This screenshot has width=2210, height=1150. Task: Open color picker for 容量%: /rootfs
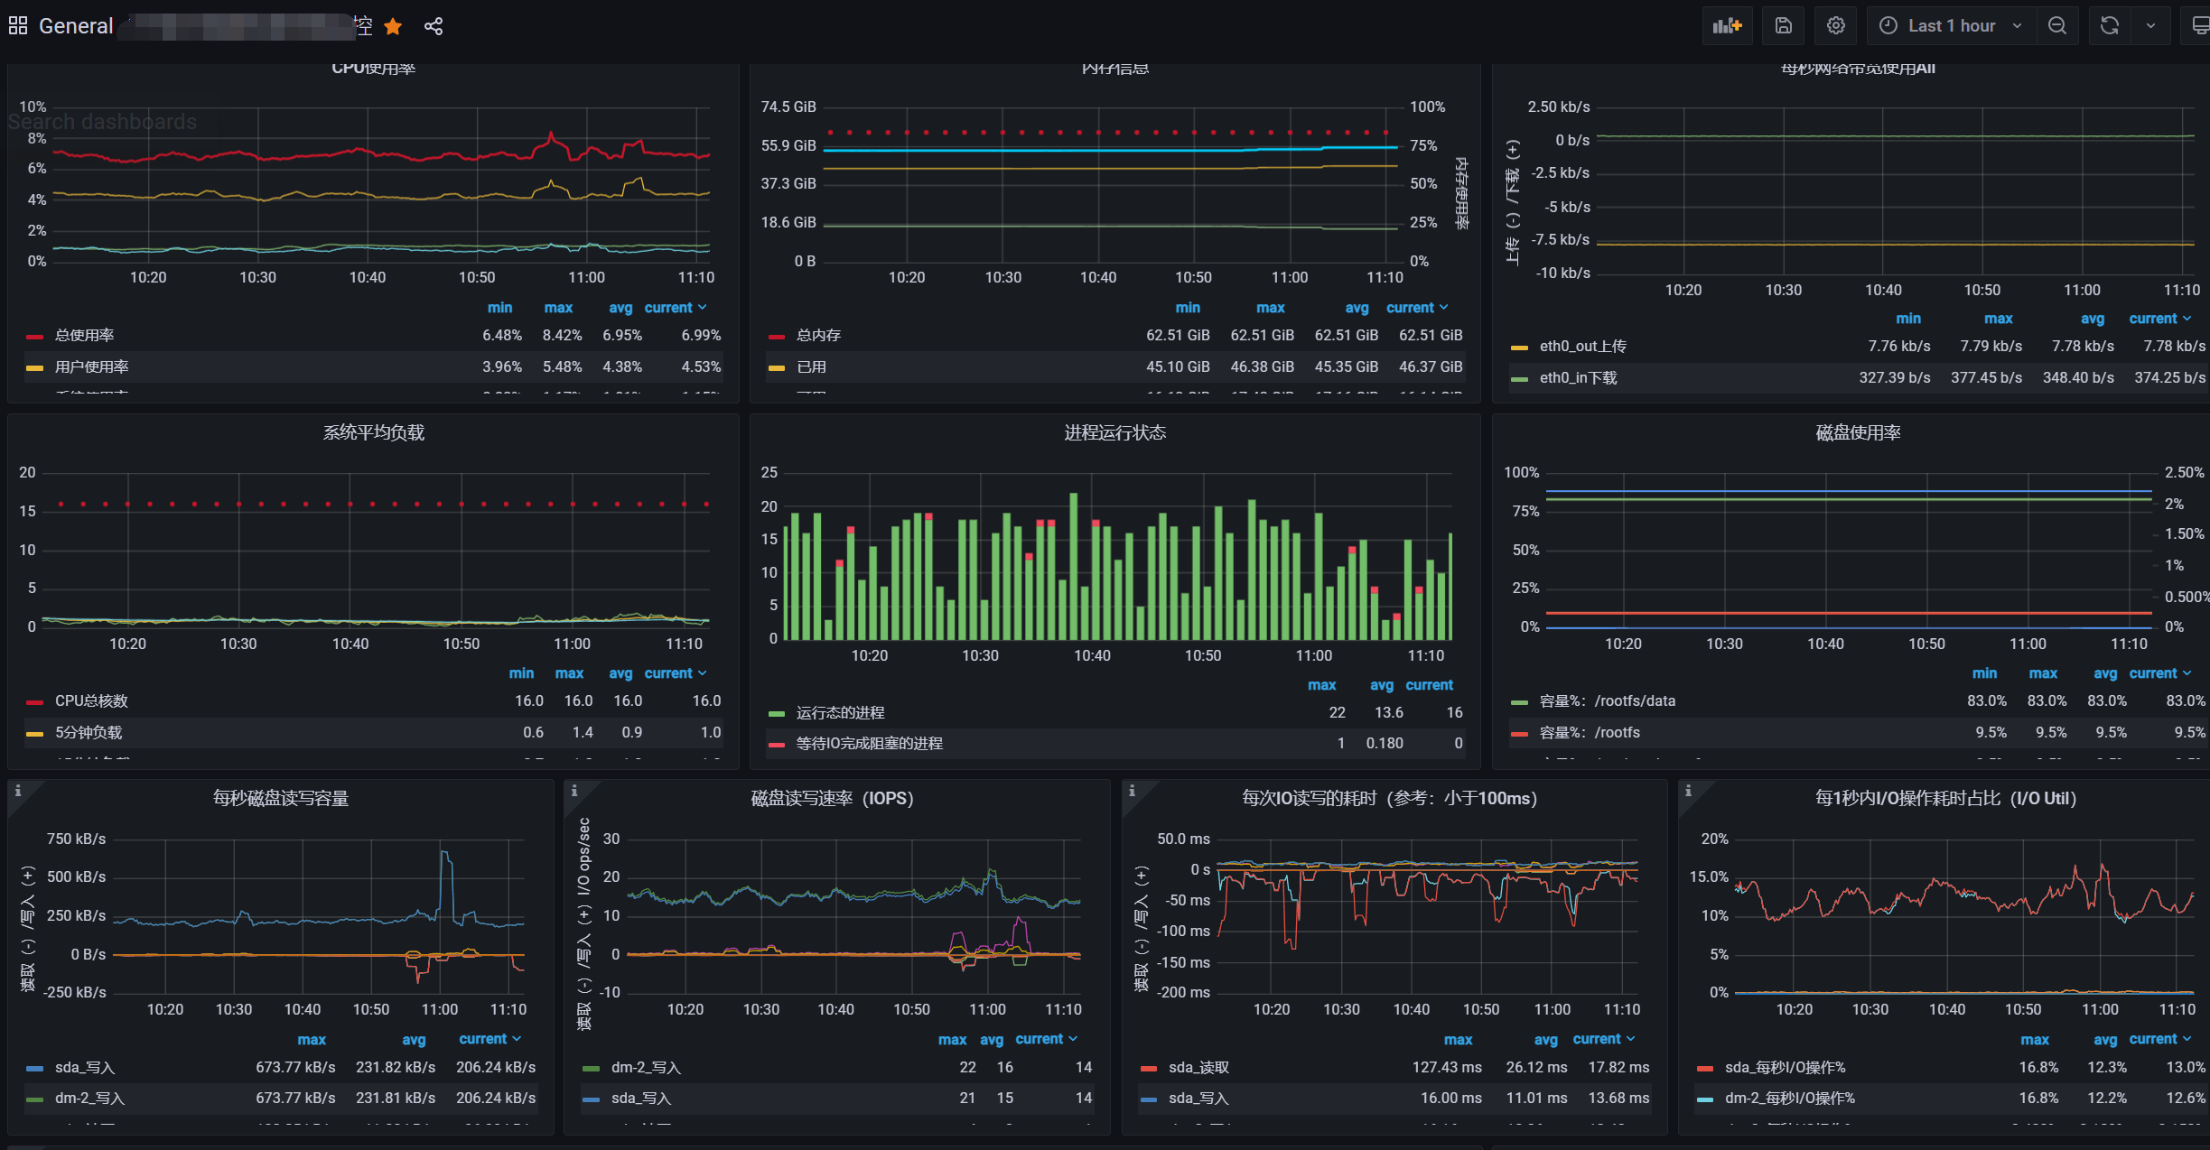point(1519,733)
